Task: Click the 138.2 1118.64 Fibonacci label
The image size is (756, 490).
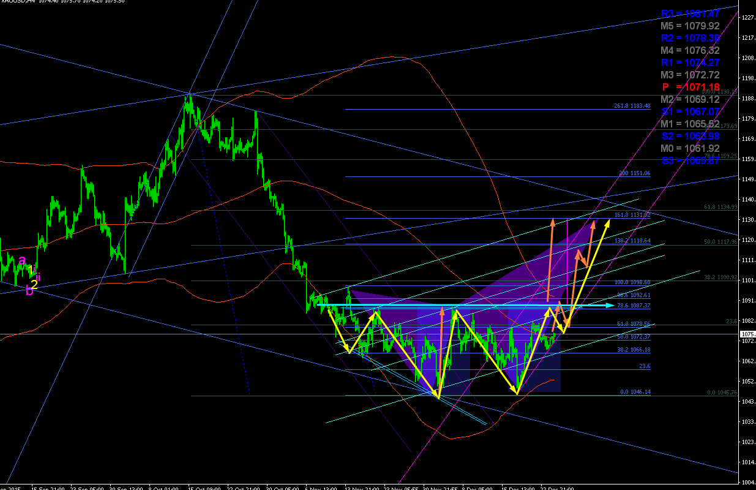Action: point(632,241)
